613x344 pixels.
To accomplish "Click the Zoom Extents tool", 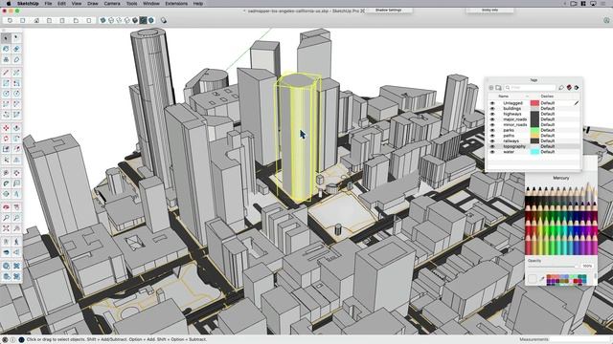I will [x=6, y=228].
